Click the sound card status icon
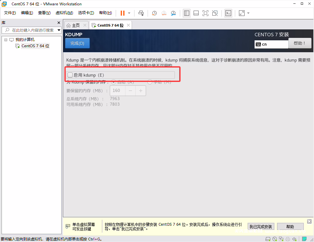314x242 pixels. [294, 239]
